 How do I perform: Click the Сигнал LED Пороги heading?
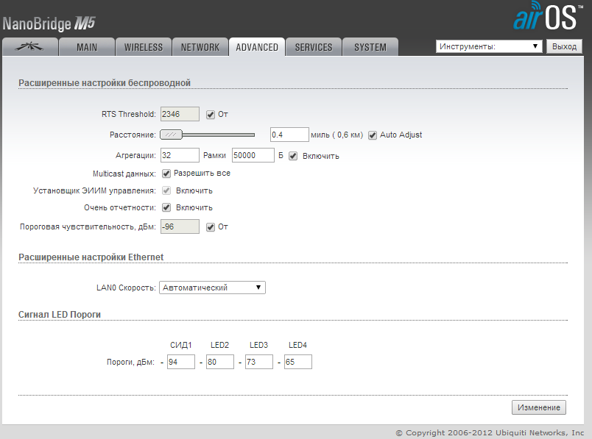click(60, 314)
